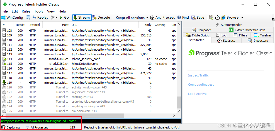Select session 125 hm.baidu.com:443
Image resolution: width=275 pixels, height=131 pixels.
click(89, 111)
